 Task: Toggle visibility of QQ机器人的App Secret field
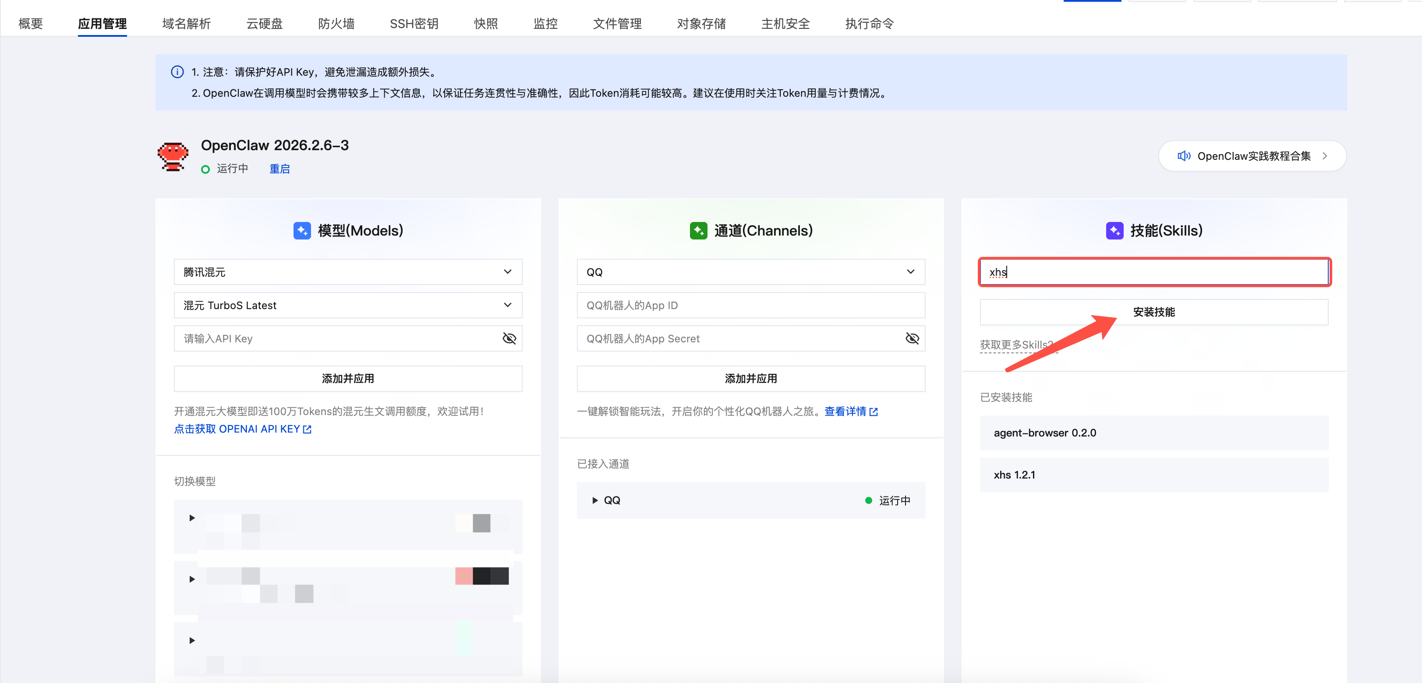click(x=912, y=338)
